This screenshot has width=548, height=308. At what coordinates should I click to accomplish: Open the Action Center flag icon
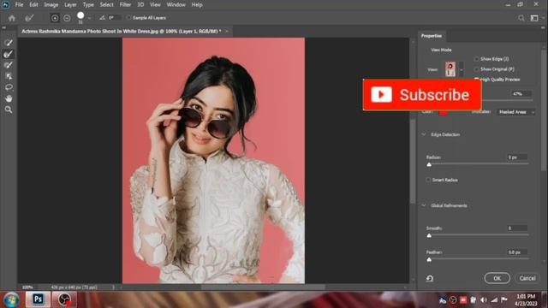[x=504, y=300]
